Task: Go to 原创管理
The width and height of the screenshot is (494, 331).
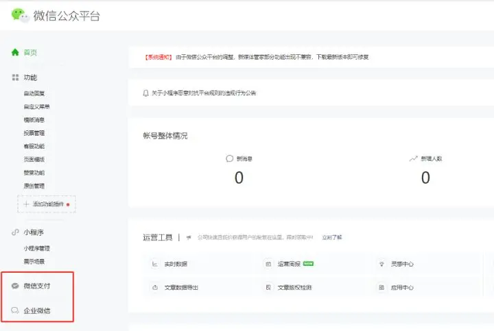Action: click(34, 186)
